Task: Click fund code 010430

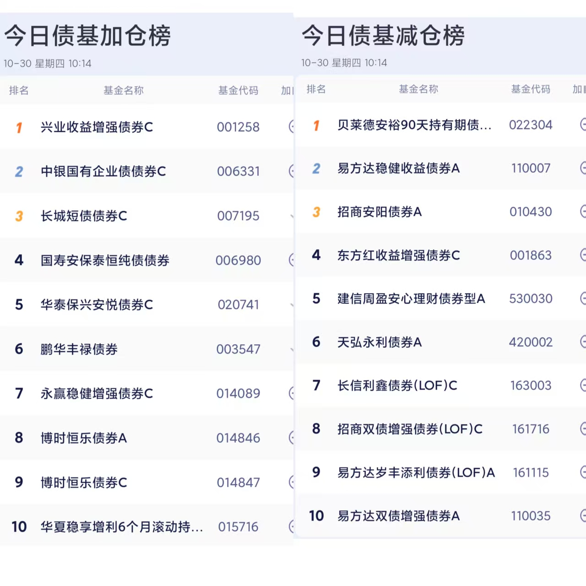Action: (531, 212)
